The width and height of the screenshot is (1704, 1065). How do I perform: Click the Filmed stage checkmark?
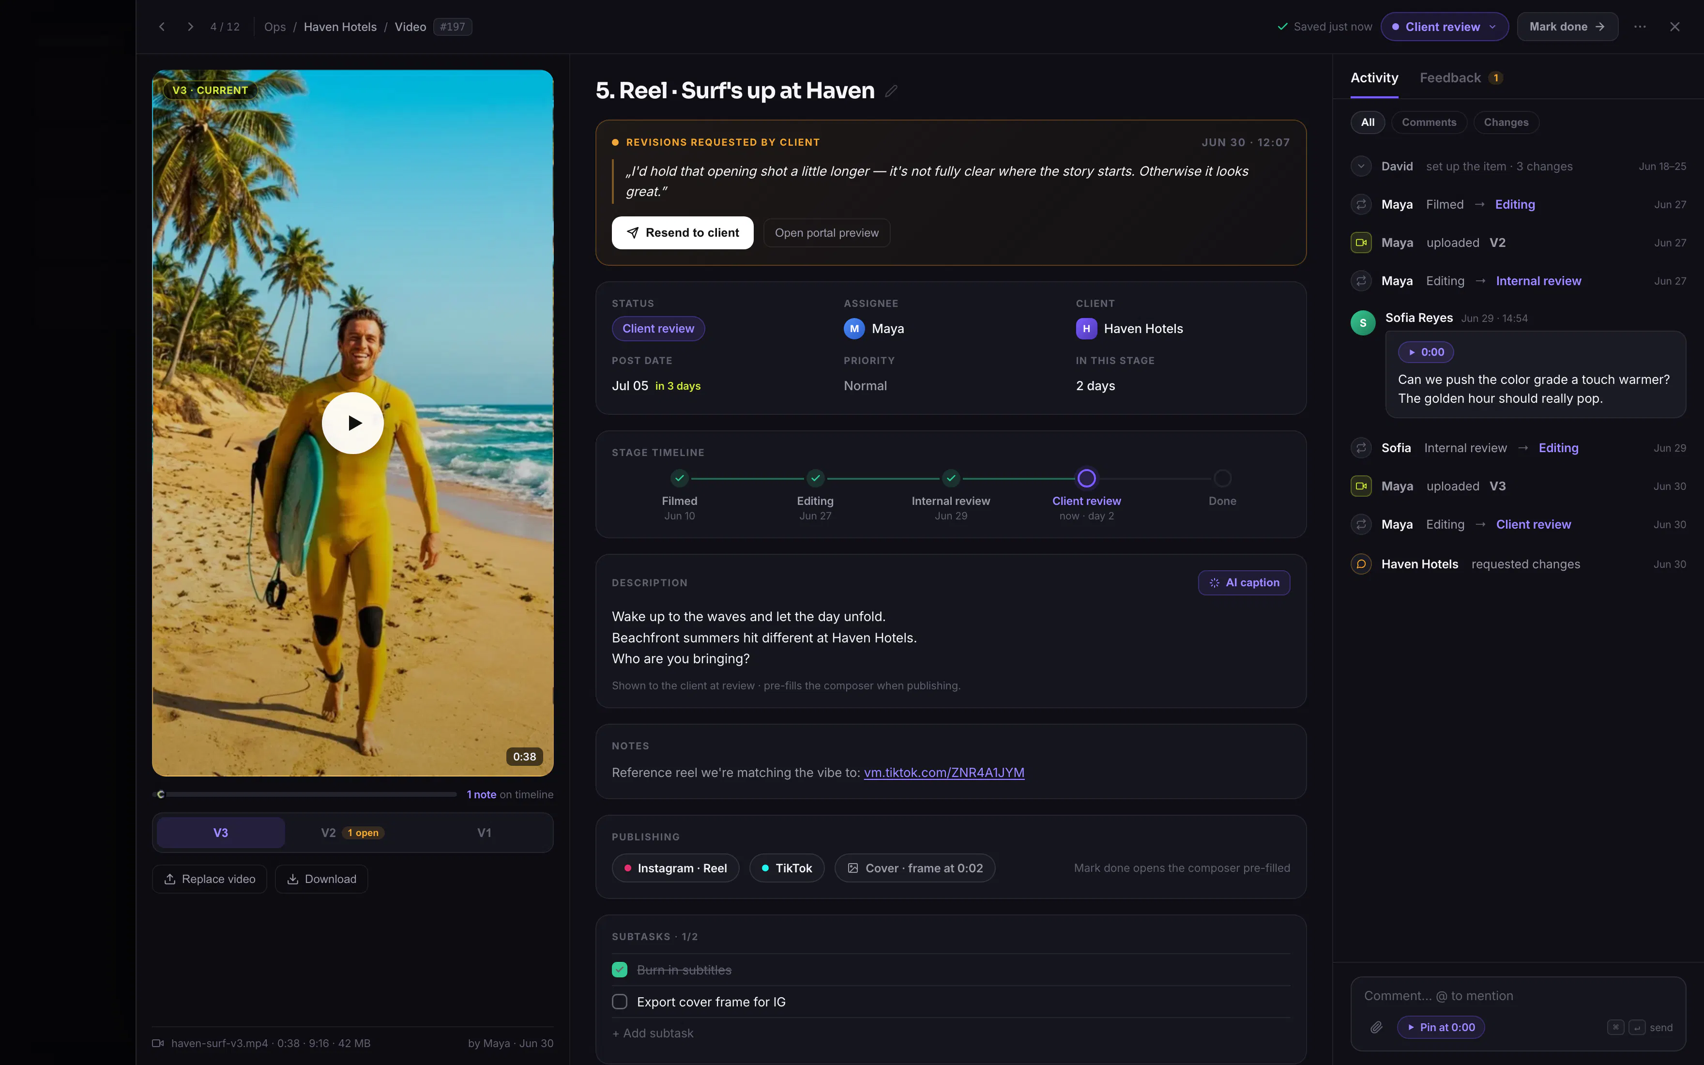point(680,478)
